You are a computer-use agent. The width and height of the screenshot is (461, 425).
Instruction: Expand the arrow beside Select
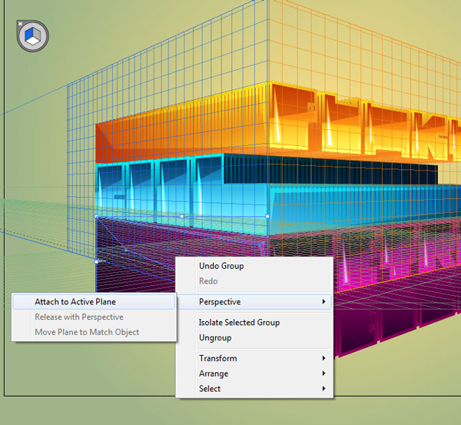coord(323,389)
